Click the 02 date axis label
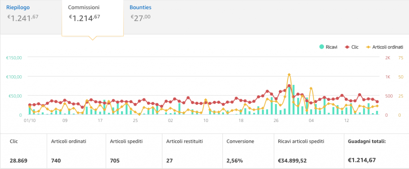The width and height of the screenshot is (409, 169). point(170,121)
